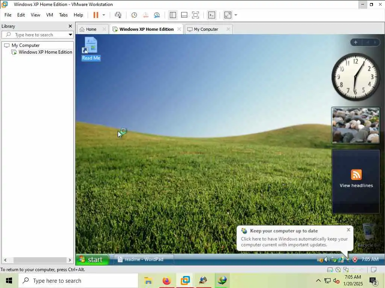
Task: Add a gadget with the plus button
Action: pyautogui.click(x=356, y=42)
